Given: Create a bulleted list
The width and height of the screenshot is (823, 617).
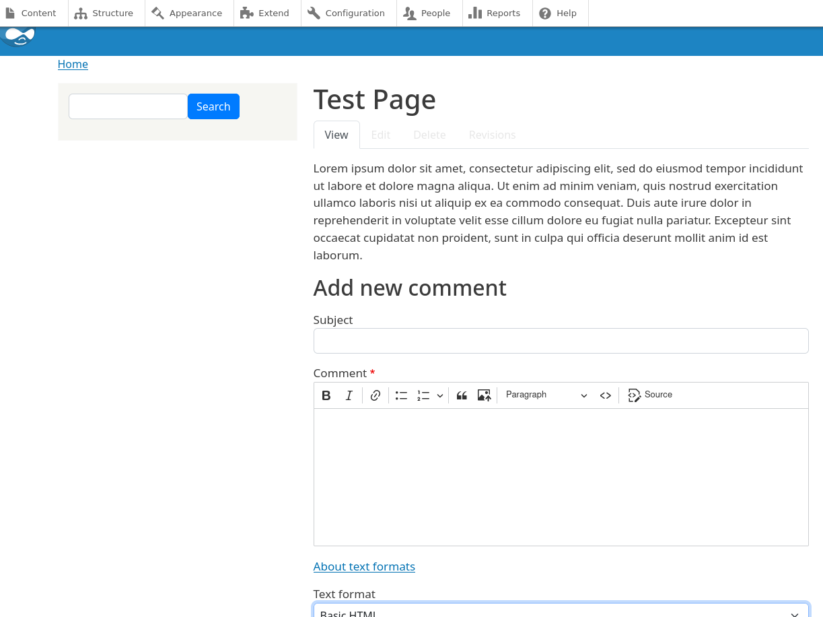Looking at the screenshot, I should point(401,395).
